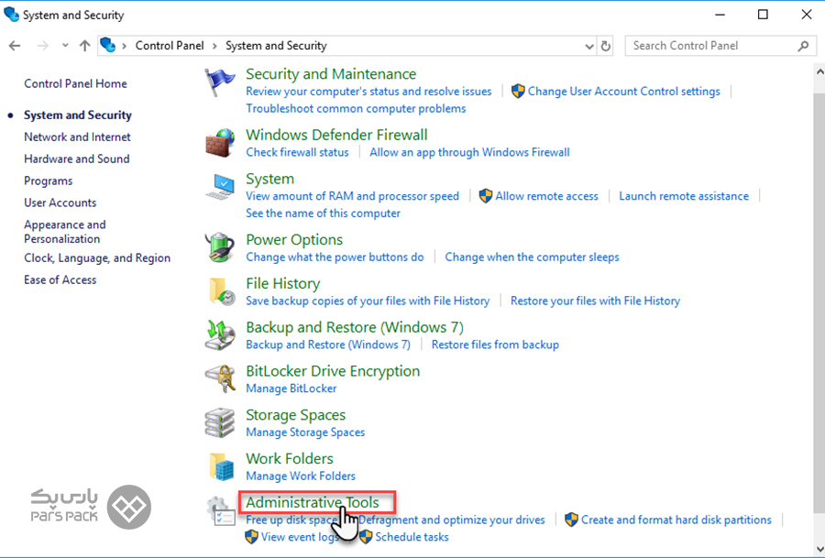Viewport: 825px width, 558px height.
Task: Select System and Security in sidebar
Action: [77, 115]
